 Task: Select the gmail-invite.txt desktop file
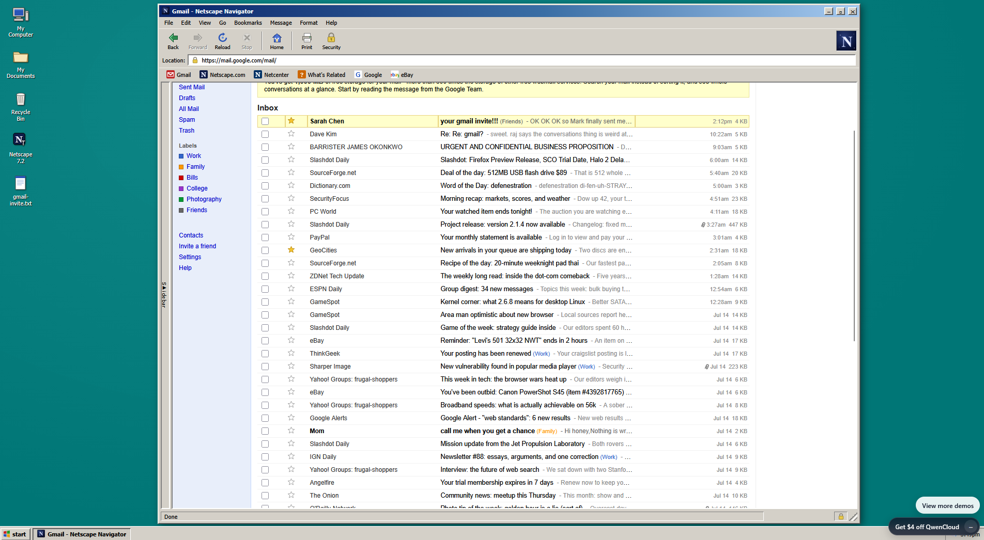(x=21, y=191)
